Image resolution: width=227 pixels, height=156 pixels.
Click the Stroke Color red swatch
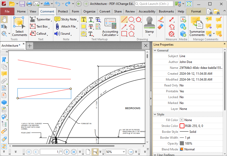[x=182, y=126]
